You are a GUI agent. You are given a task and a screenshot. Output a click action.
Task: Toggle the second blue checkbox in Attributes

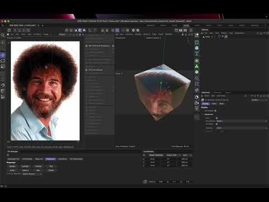[x=217, y=124]
